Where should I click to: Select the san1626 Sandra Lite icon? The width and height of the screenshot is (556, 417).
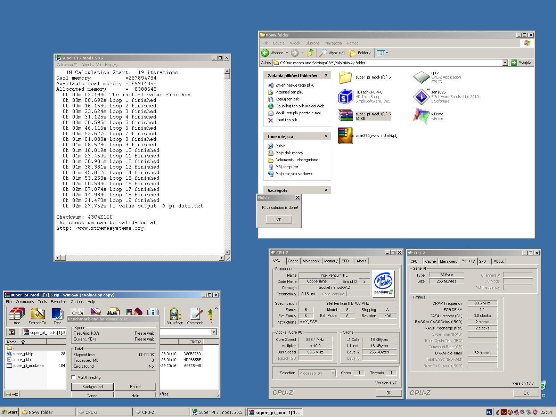421,97
